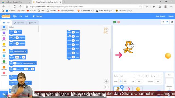The width and height of the screenshot is (175, 98).
Task: Open random position dropdown in go to block
Action: click(20, 51)
